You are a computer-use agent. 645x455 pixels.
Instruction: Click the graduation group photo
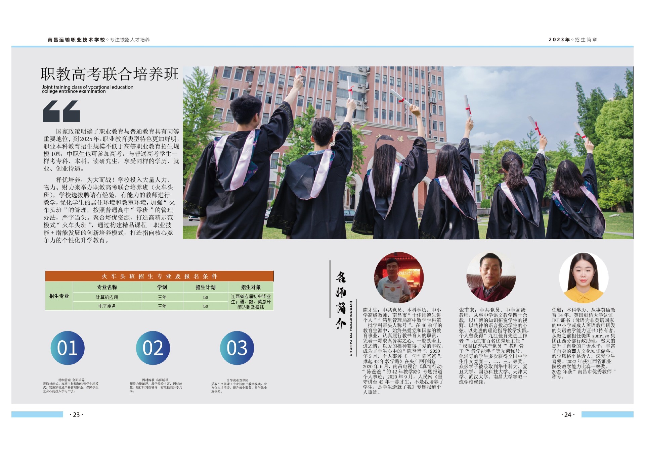407,153
